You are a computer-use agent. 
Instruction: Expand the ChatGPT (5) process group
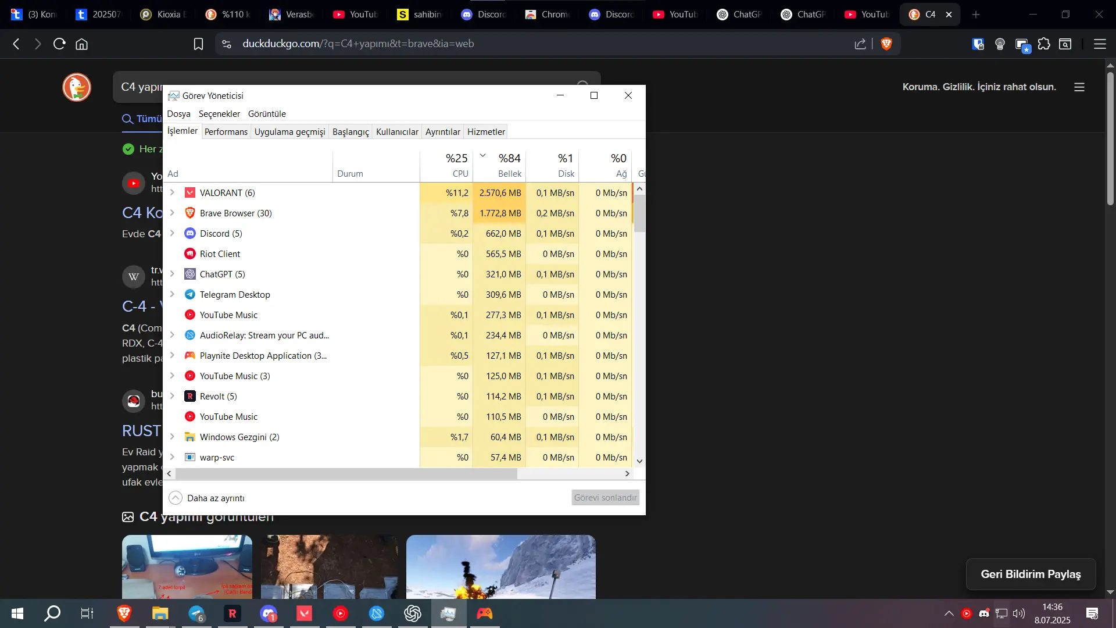click(x=172, y=274)
